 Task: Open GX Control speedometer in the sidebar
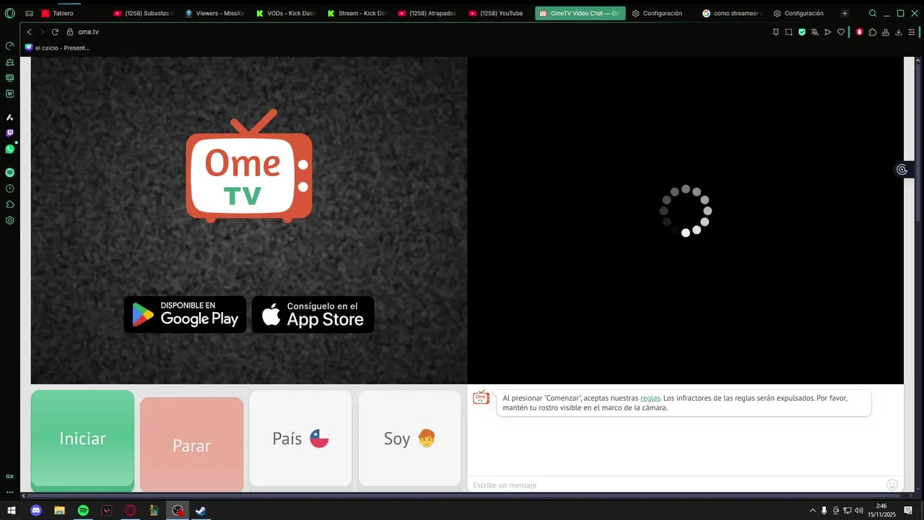10,45
